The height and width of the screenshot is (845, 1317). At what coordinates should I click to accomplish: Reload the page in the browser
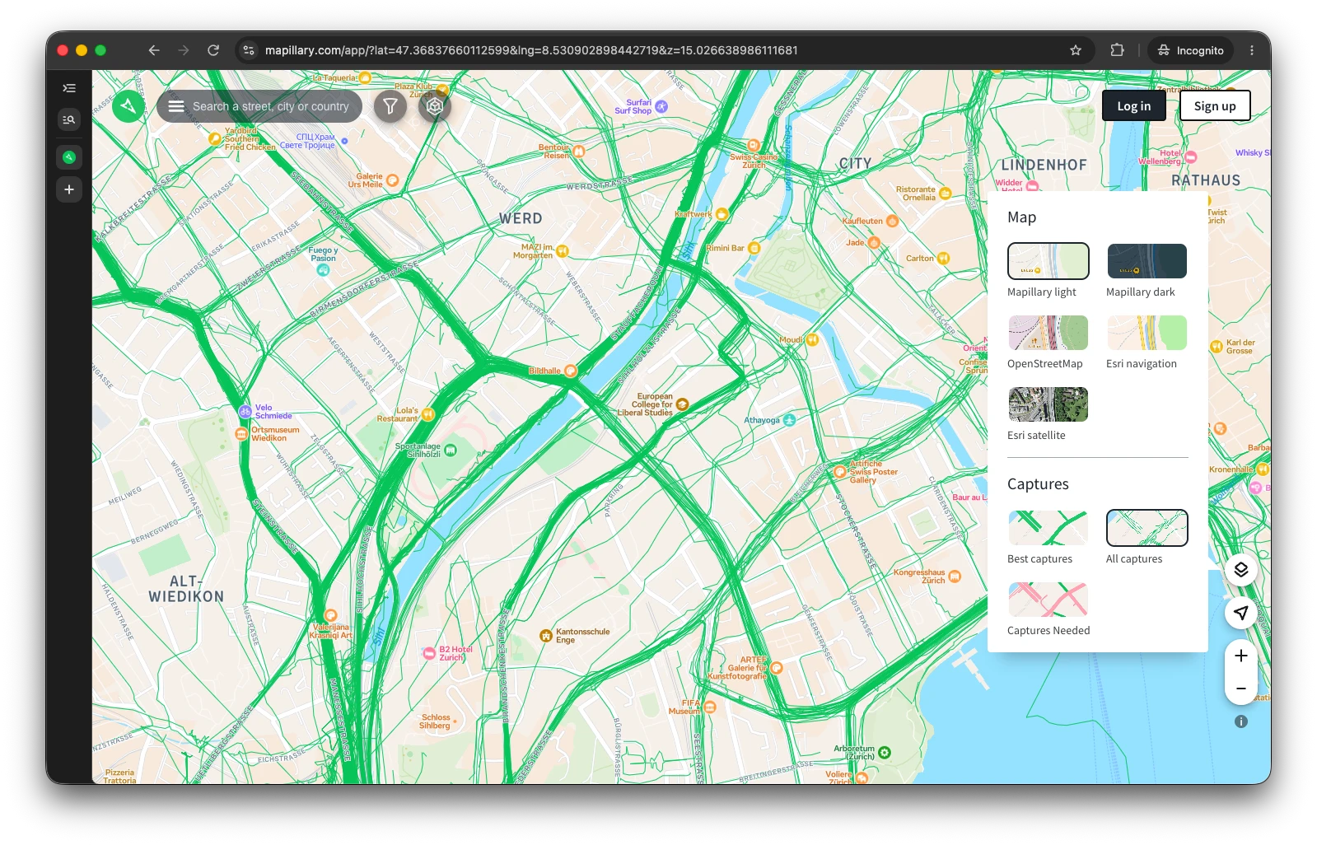click(x=213, y=50)
